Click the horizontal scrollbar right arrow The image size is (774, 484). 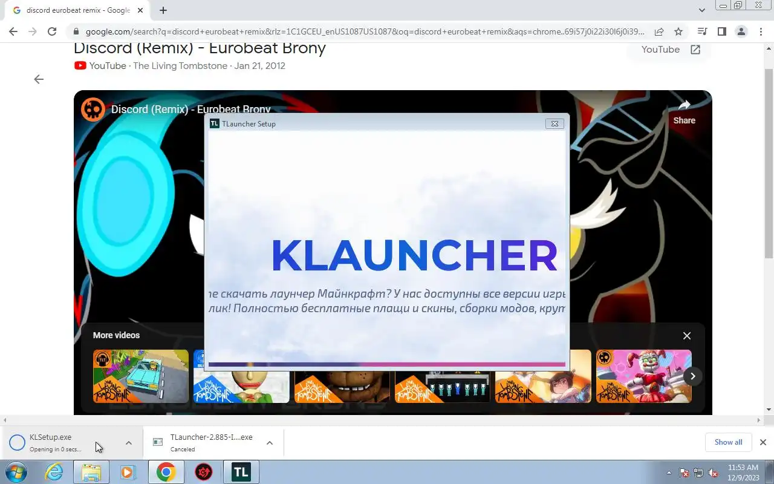759,420
